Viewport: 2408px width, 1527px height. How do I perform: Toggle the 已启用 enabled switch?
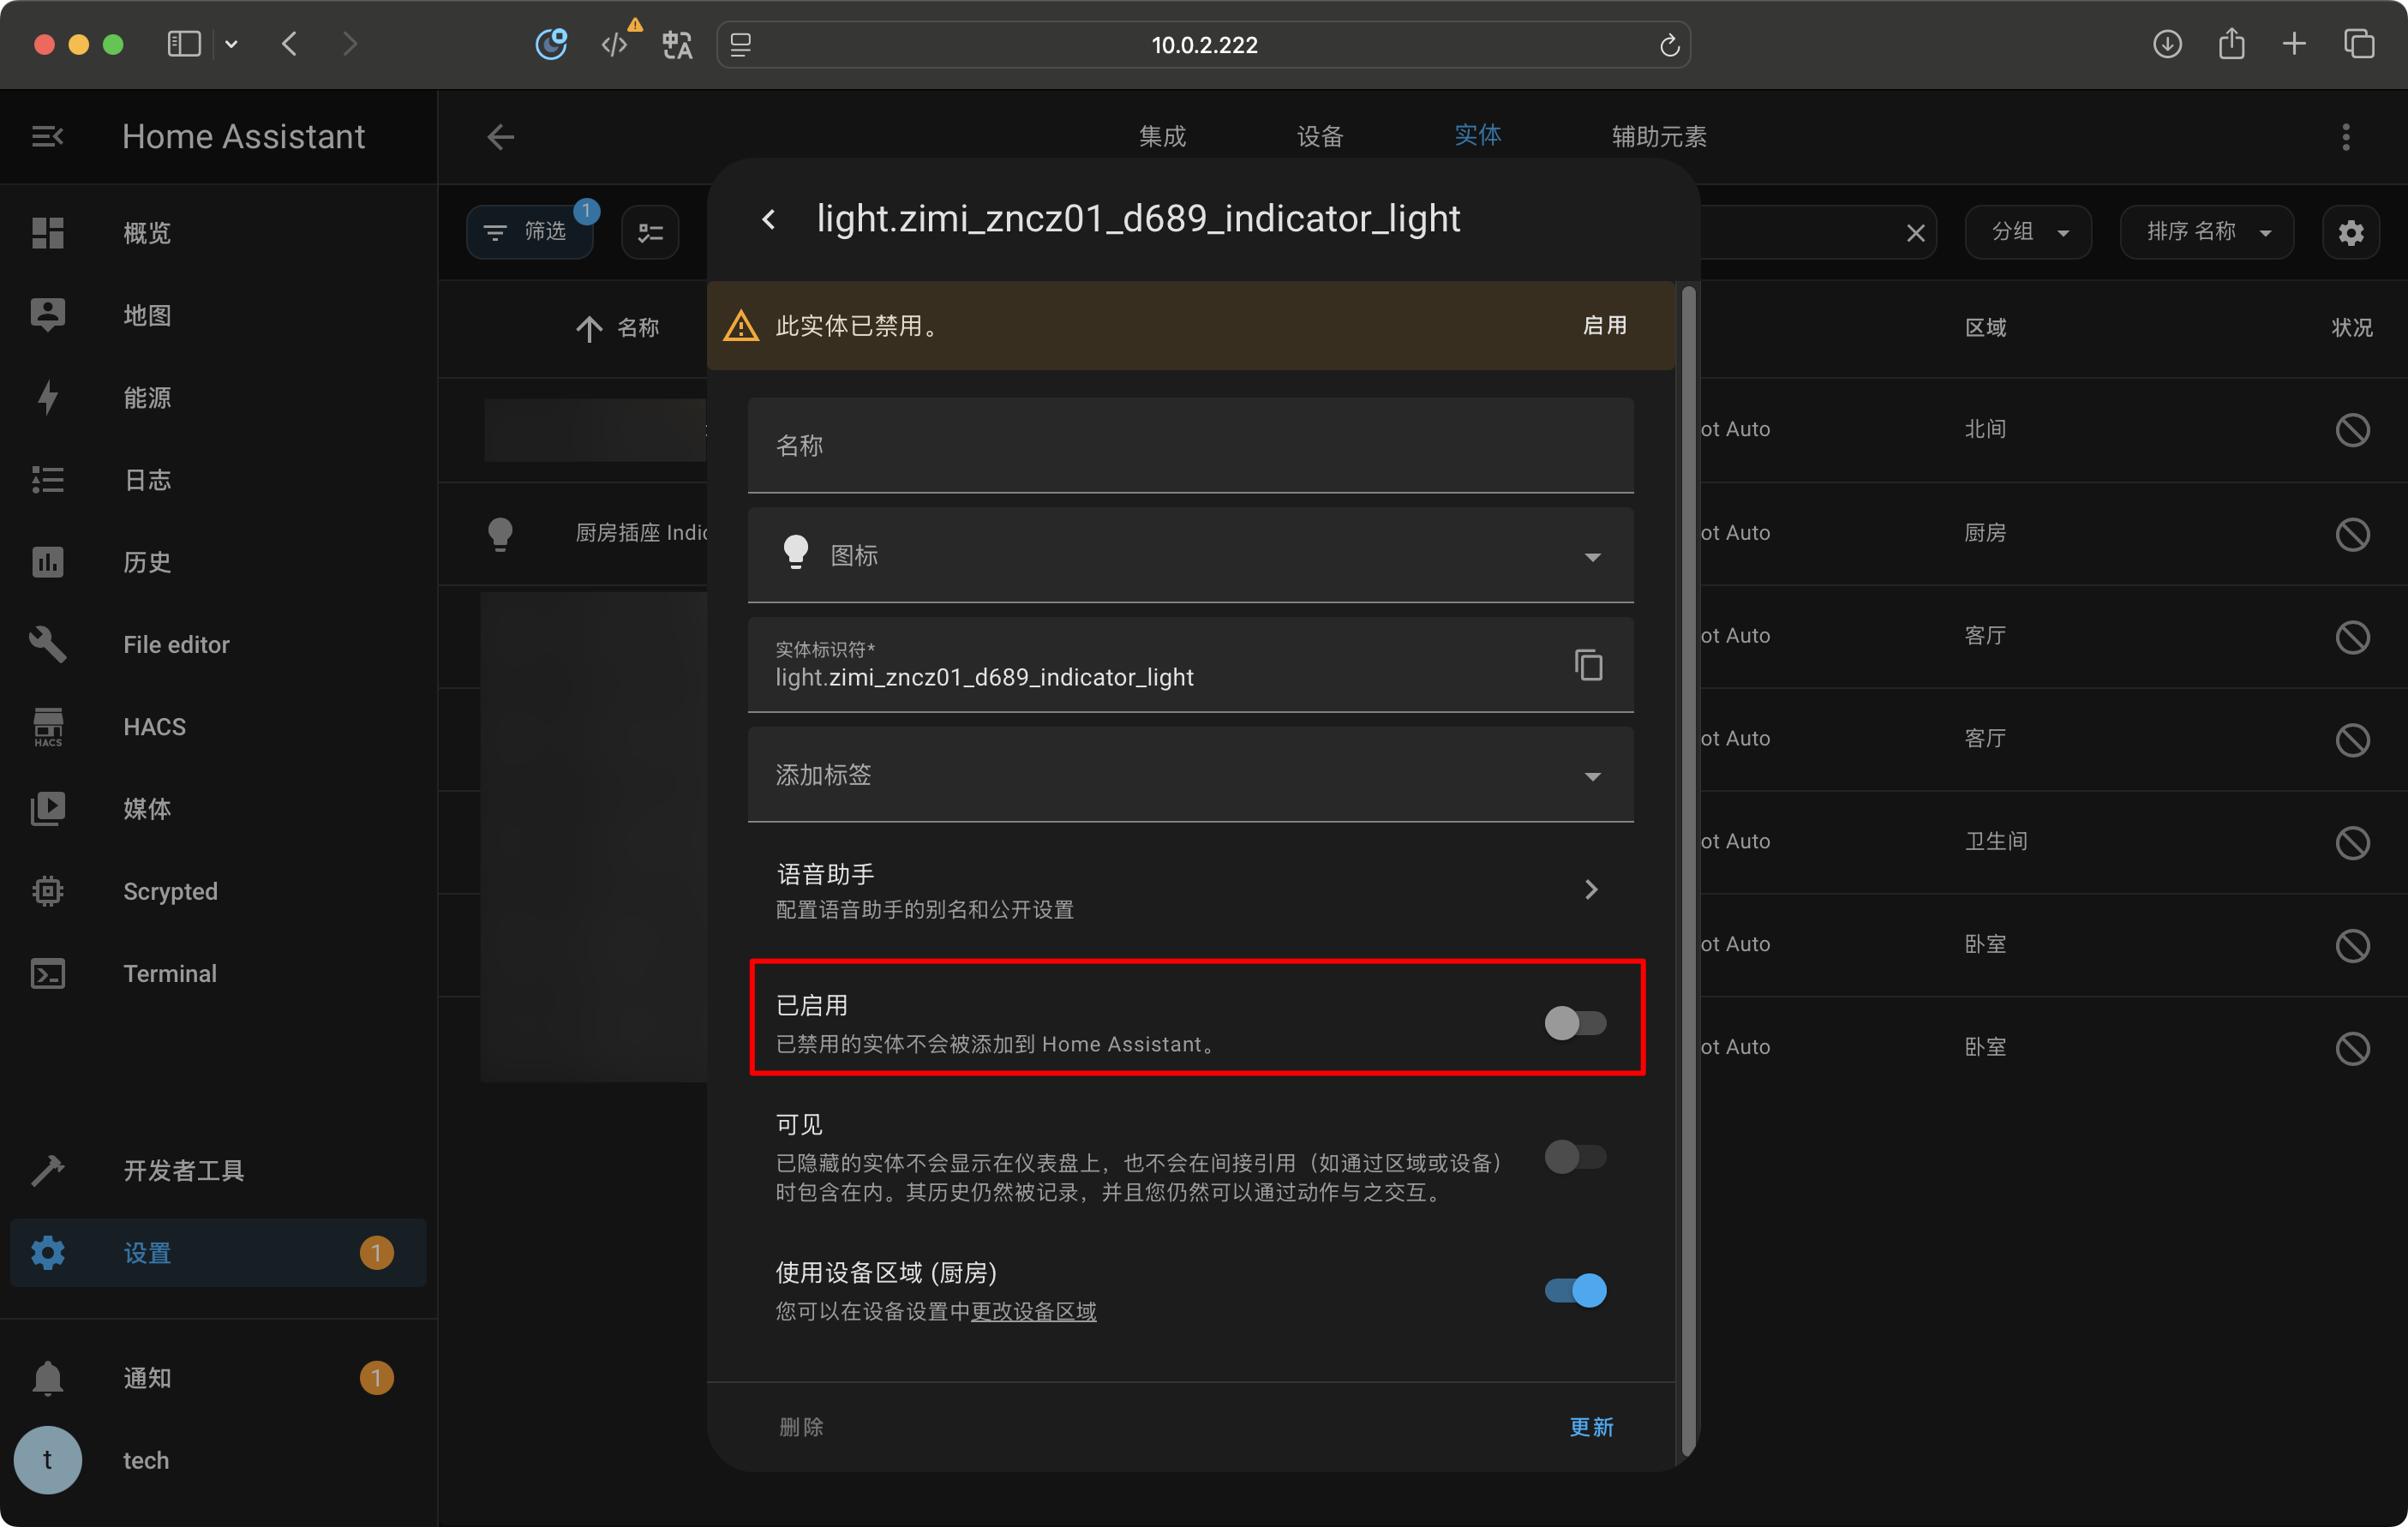click(1575, 1023)
